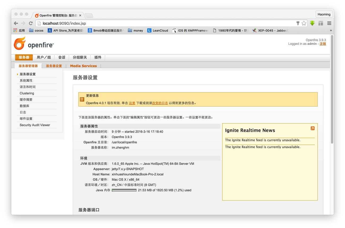Open the LeanCloud bookmark

point(158,30)
